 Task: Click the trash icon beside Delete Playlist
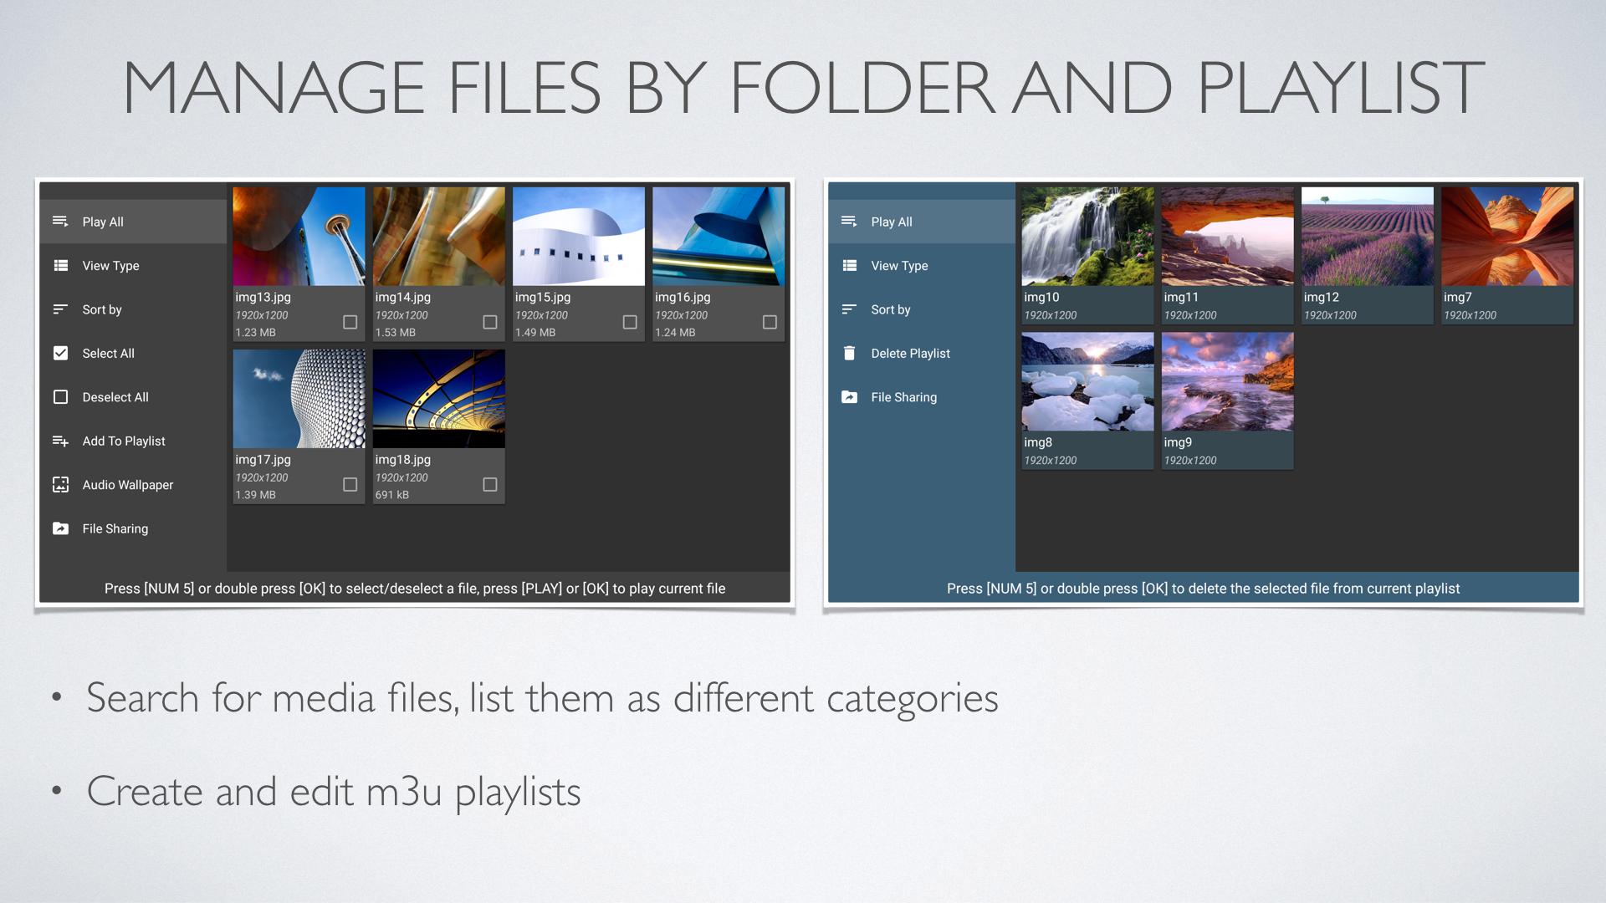[849, 353]
